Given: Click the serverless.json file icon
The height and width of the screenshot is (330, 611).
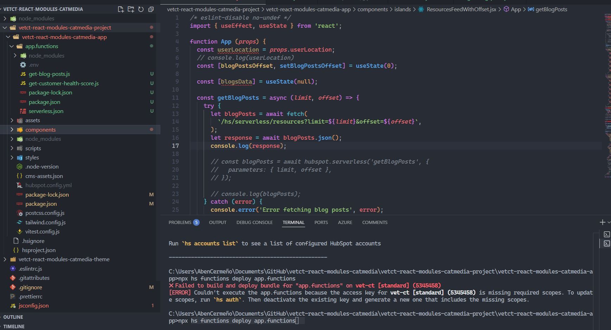Looking at the screenshot, I should pyautogui.click(x=22, y=111).
